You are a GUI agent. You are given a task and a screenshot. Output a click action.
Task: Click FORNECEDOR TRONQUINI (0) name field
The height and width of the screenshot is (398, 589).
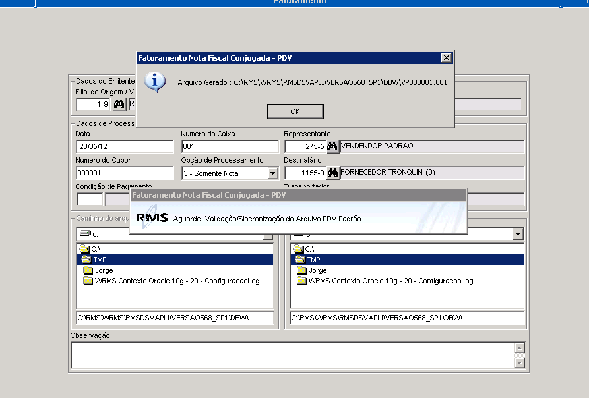(x=432, y=173)
